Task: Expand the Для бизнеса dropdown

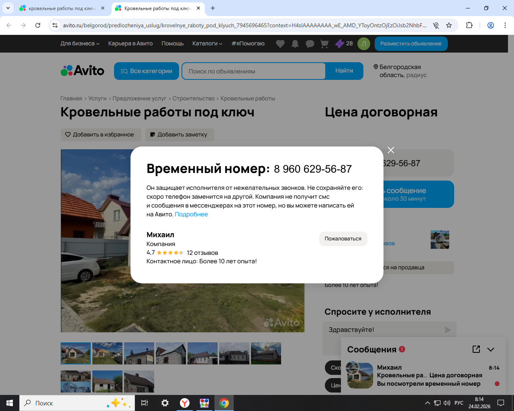Action: pyautogui.click(x=80, y=44)
